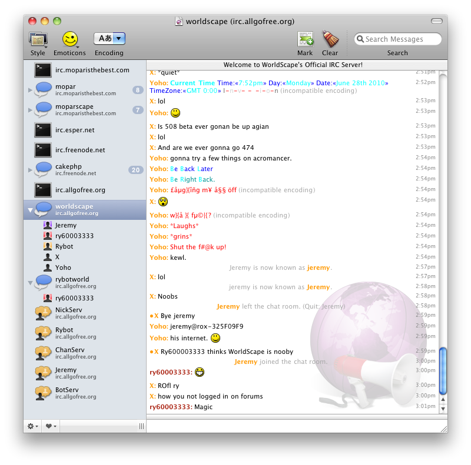Viewport: 471px width, 465px height.
Task: Click the chat scrollbar thumb
Action: (x=443, y=370)
